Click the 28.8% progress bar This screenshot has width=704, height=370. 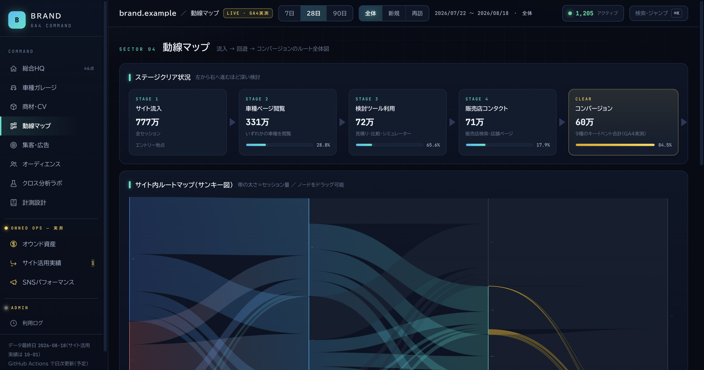click(279, 145)
